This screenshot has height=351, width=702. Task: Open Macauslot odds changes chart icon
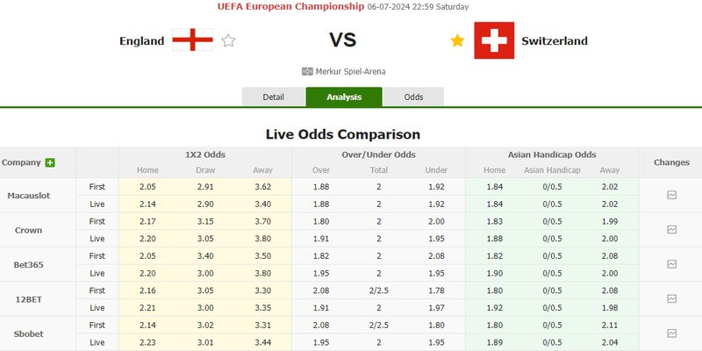pyautogui.click(x=671, y=195)
